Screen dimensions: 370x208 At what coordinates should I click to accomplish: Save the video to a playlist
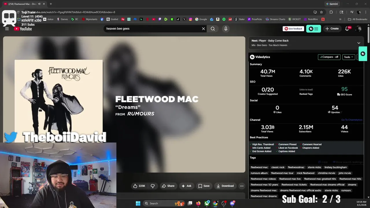pyautogui.click(x=204, y=186)
